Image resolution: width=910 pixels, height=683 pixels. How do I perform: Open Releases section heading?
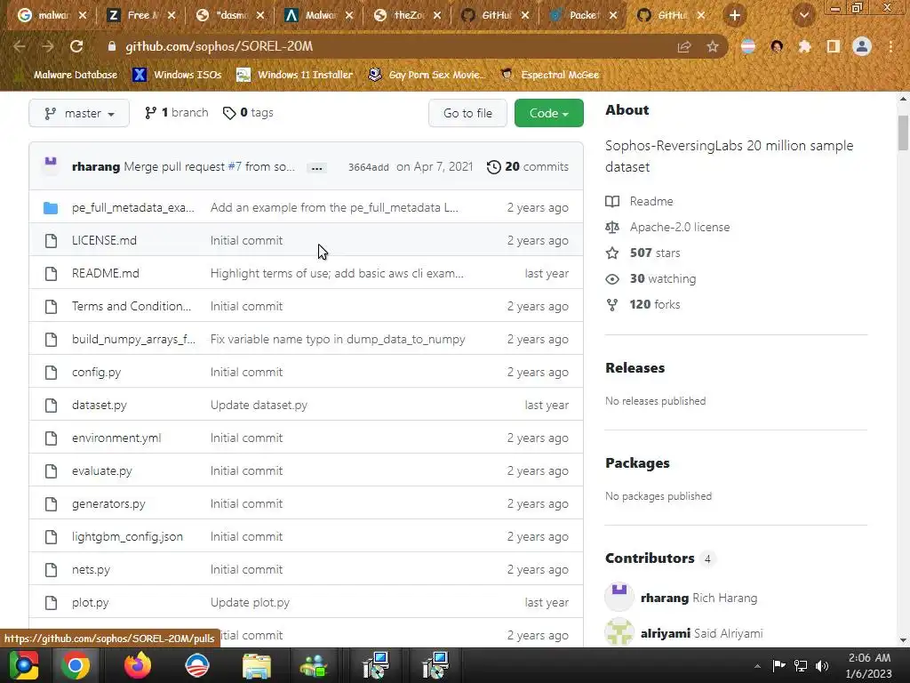click(635, 367)
